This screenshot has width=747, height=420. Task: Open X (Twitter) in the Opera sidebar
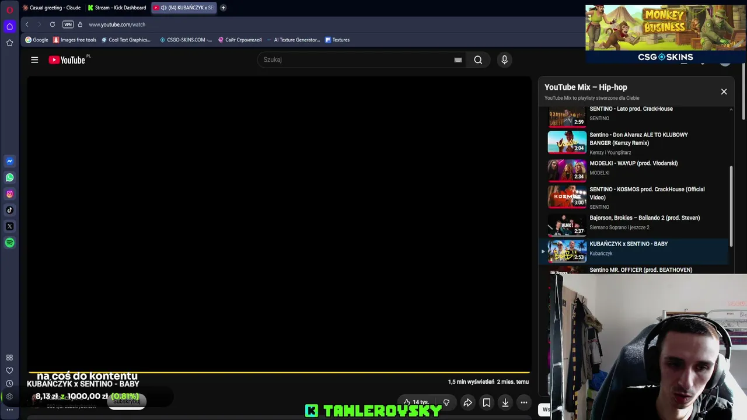(9, 226)
